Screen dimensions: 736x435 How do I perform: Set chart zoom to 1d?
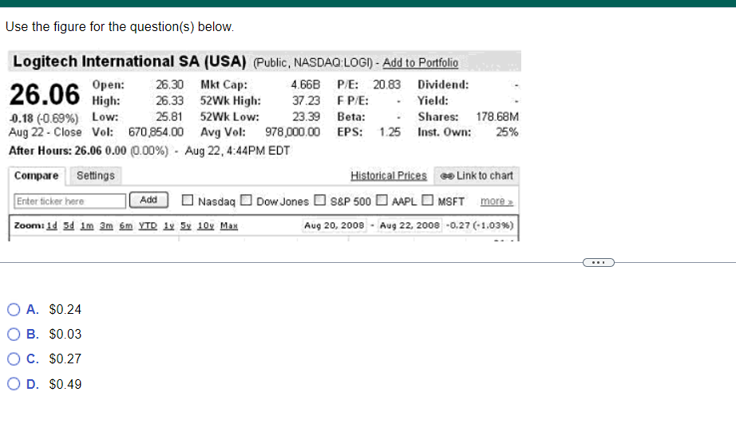(52, 225)
